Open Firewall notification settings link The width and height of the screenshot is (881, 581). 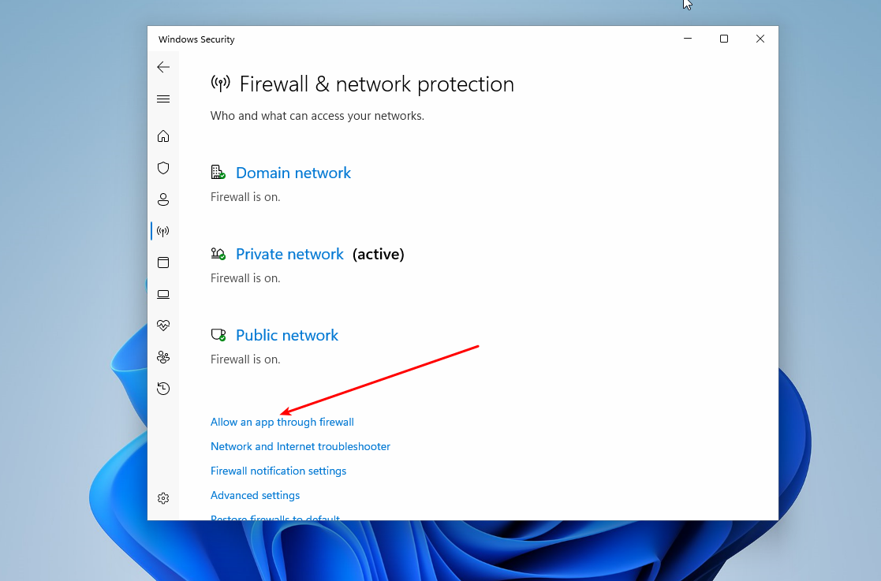coord(278,471)
